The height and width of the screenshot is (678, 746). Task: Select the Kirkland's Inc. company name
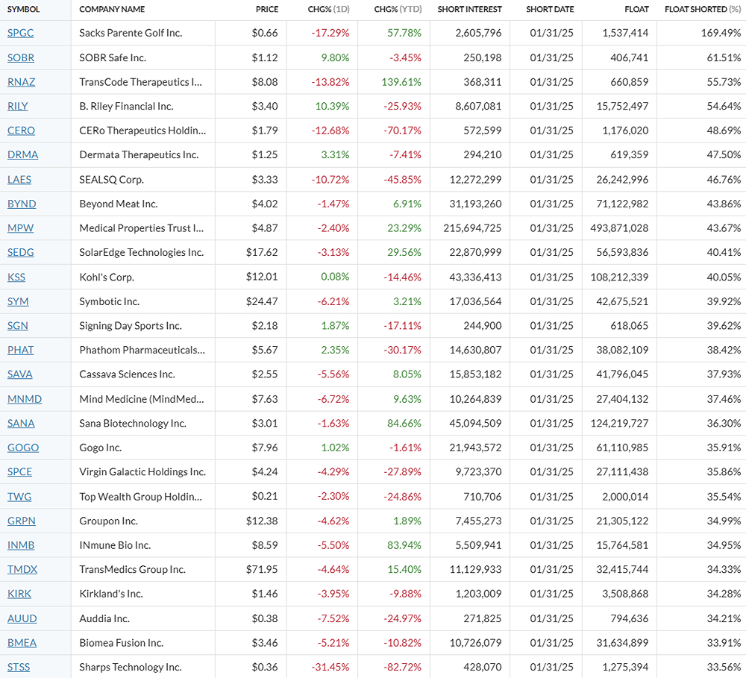coord(111,593)
